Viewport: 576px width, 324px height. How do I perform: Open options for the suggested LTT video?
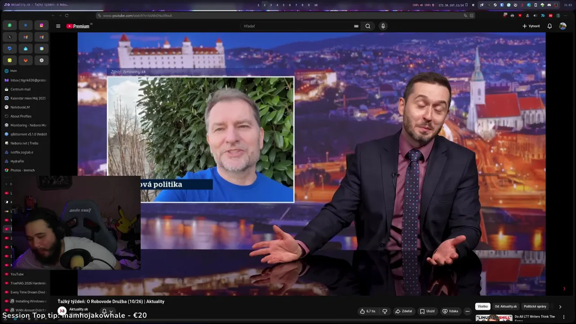(564, 317)
